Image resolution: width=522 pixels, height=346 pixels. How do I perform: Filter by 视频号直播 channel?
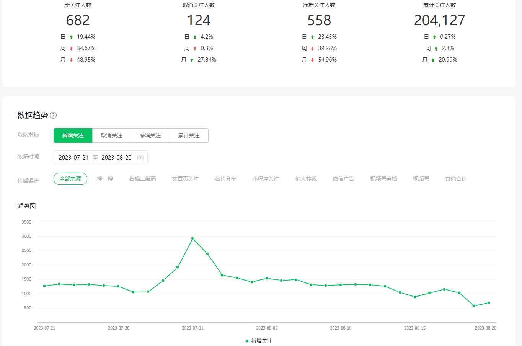pos(383,179)
